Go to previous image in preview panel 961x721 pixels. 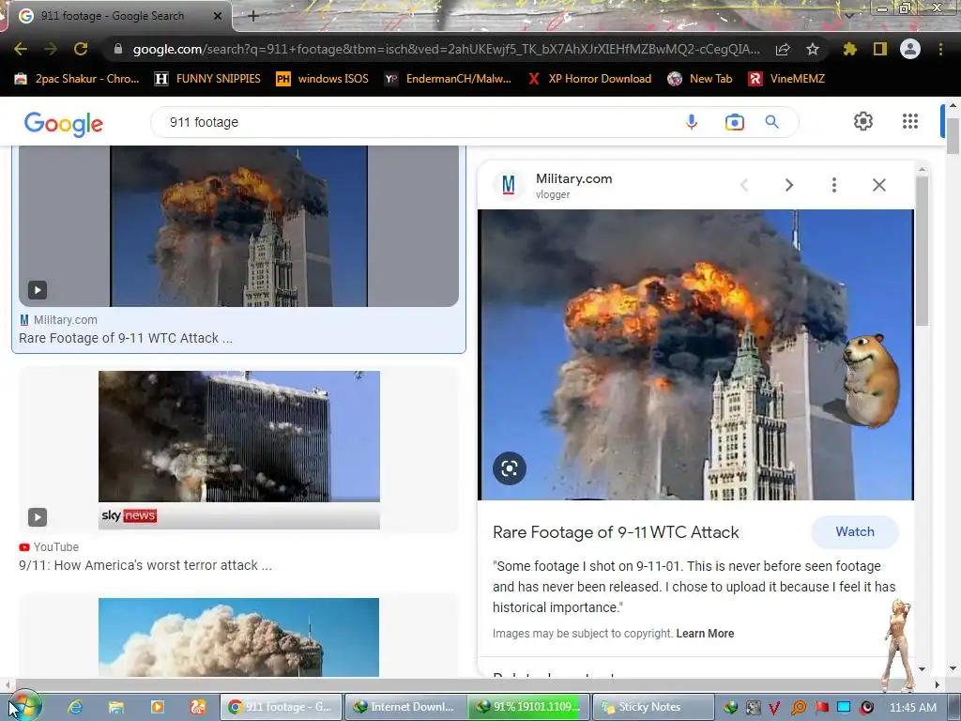pos(744,185)
